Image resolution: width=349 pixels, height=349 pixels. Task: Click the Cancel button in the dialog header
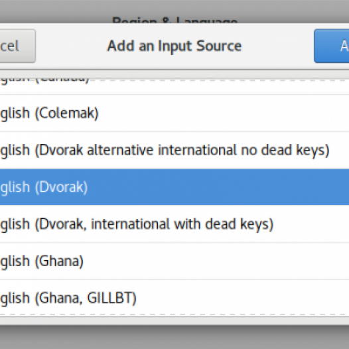point(17,46)
